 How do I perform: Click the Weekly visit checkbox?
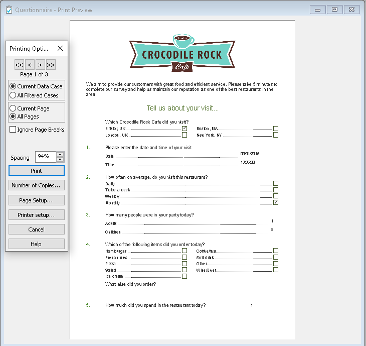276,196
